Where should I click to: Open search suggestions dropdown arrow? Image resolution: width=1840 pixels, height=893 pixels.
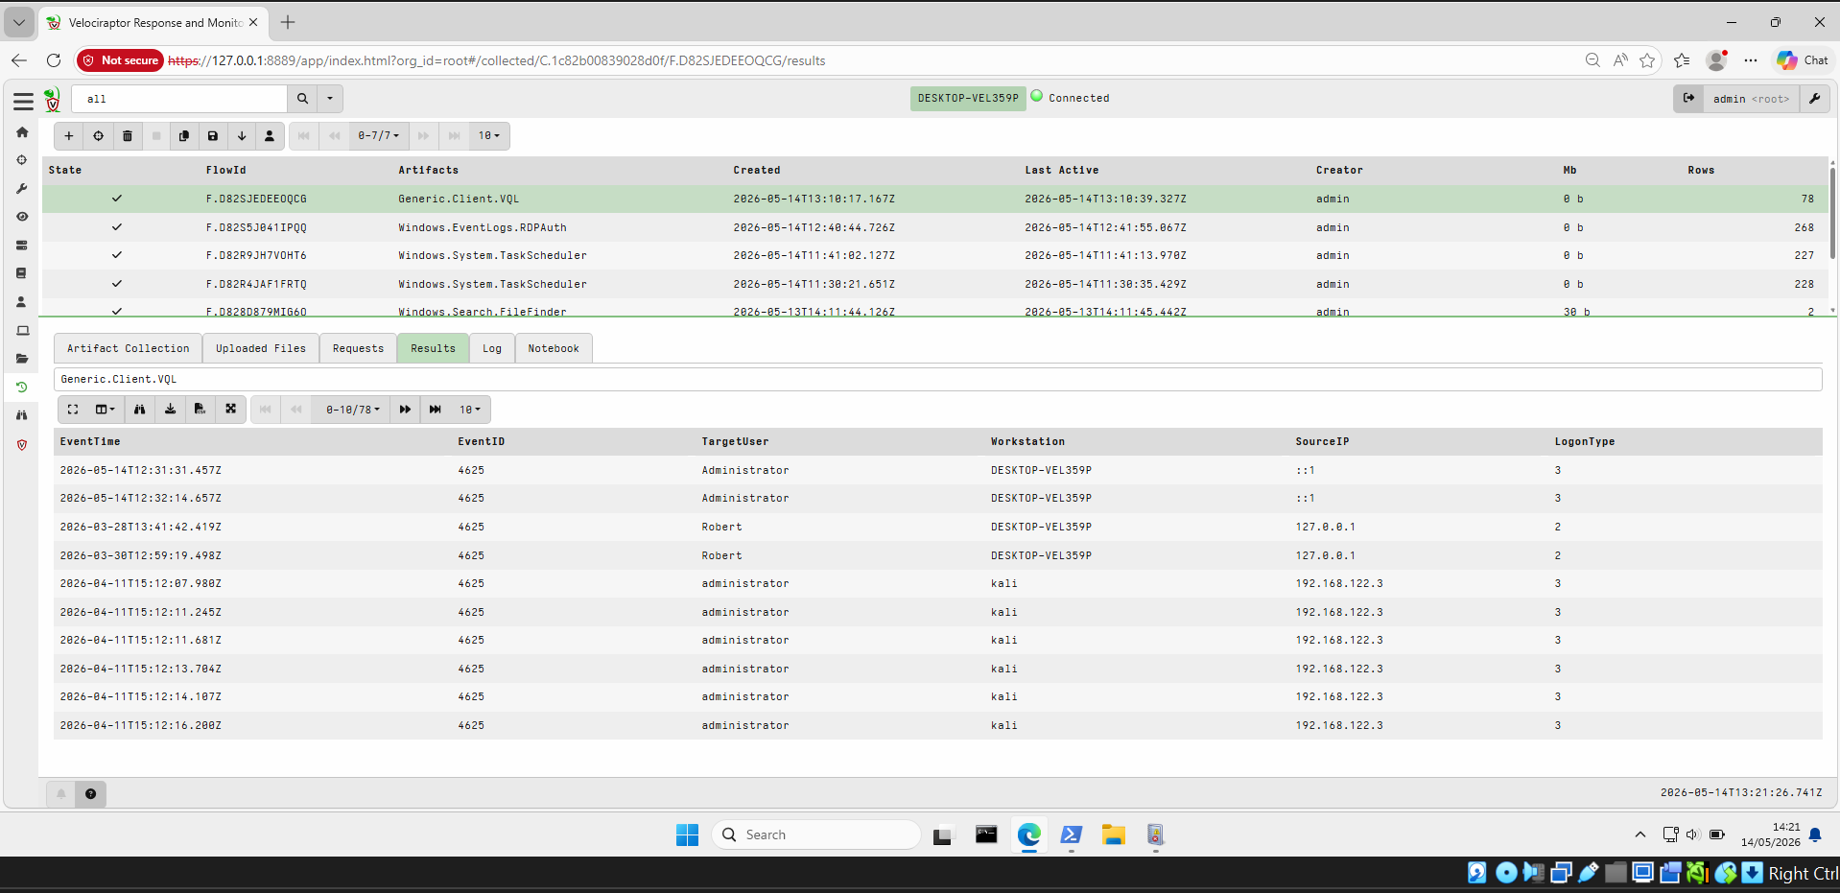330,99
